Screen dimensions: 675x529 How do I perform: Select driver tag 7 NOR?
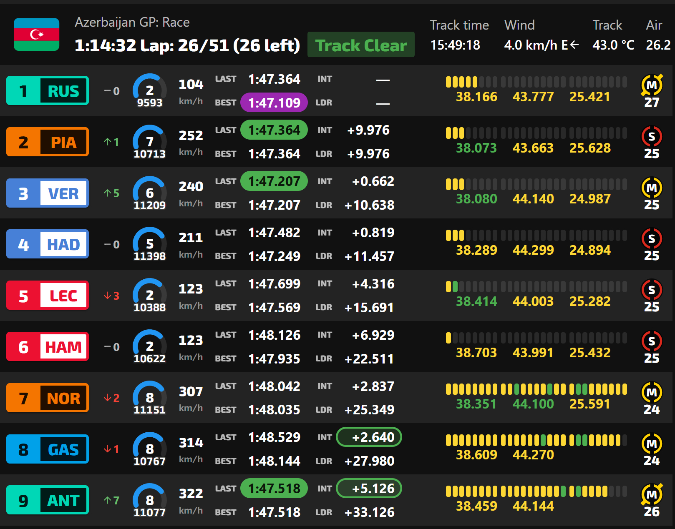tap(48, 398)
